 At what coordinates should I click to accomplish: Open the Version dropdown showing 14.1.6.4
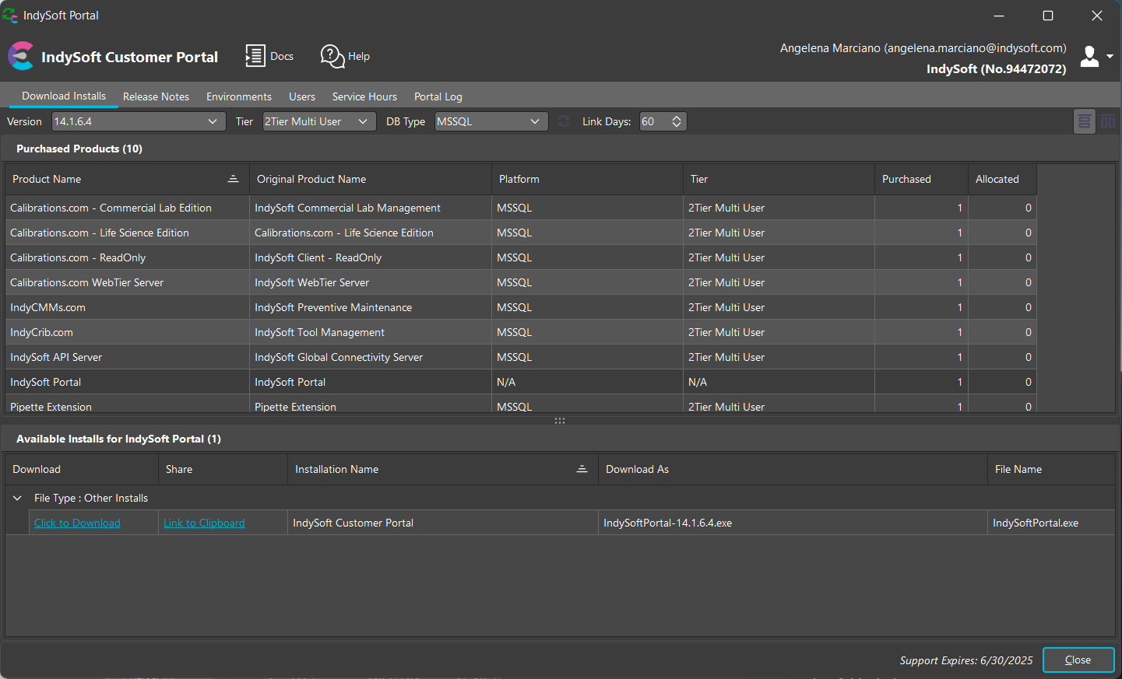click(x=213, y=121)
